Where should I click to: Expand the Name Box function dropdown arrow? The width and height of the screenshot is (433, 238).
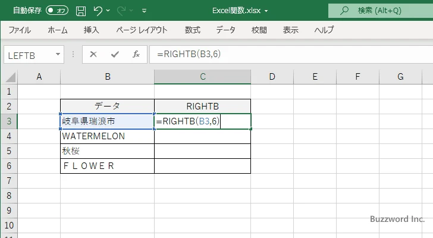click(x=58, y=54)
